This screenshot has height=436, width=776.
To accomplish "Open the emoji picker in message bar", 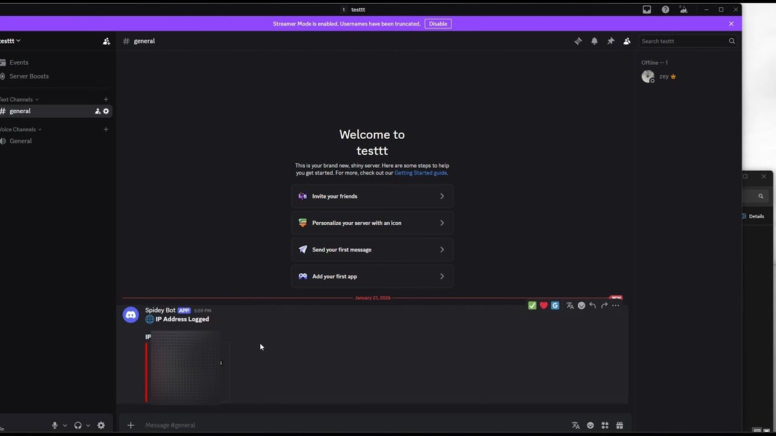I will (590, 426).
